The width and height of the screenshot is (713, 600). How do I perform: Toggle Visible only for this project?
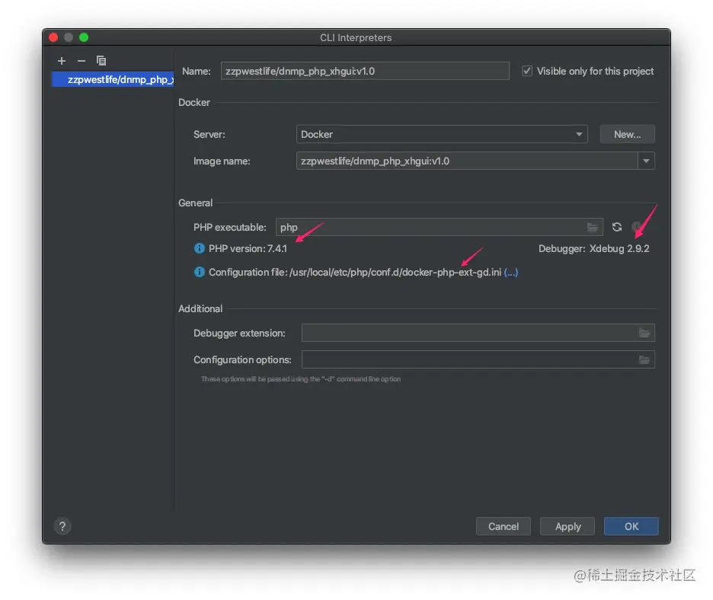pos(526,71)
